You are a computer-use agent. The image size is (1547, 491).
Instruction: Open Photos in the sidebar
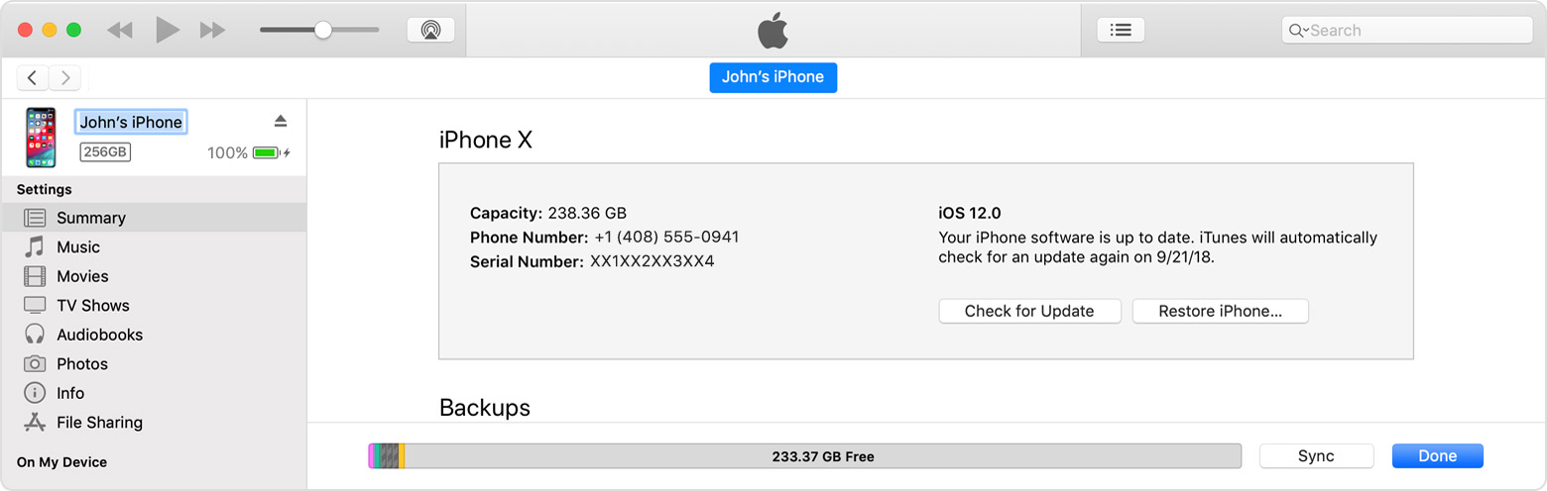154,363
